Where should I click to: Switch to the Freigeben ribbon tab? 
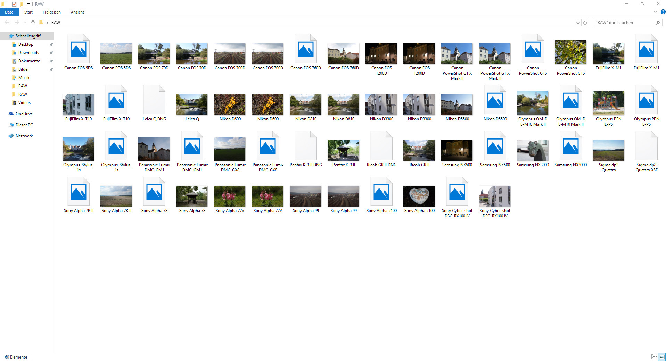tap(52, 12)
